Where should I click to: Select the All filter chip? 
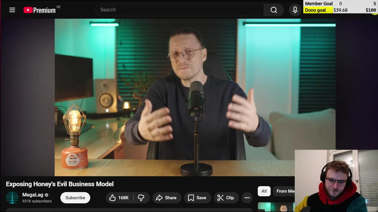264,191
